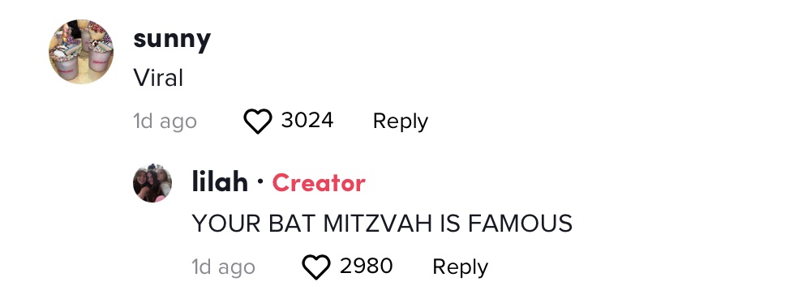This screenshot has height=303, width=798.
Task: Open lilah's username link
Action: pyautogui.click(x=220, y=182)
